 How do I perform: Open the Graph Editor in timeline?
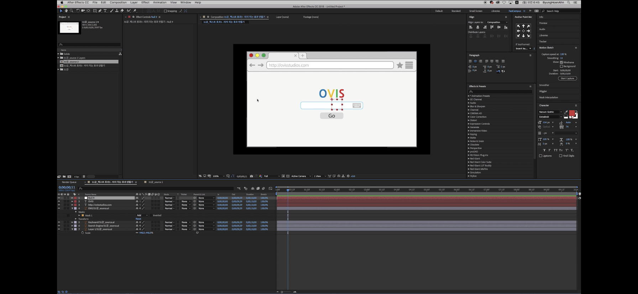point(270,189)
